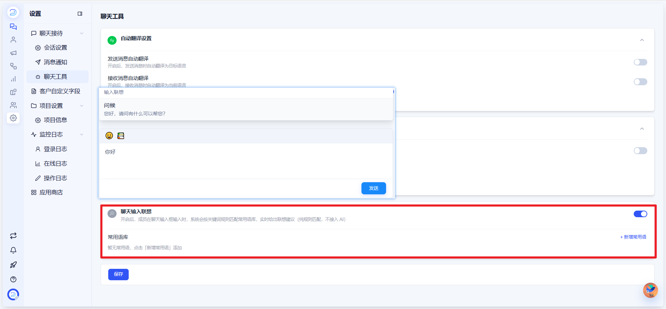Open the team members icon in left rail
Screen dimensions: 666x309
coord(13,105)
